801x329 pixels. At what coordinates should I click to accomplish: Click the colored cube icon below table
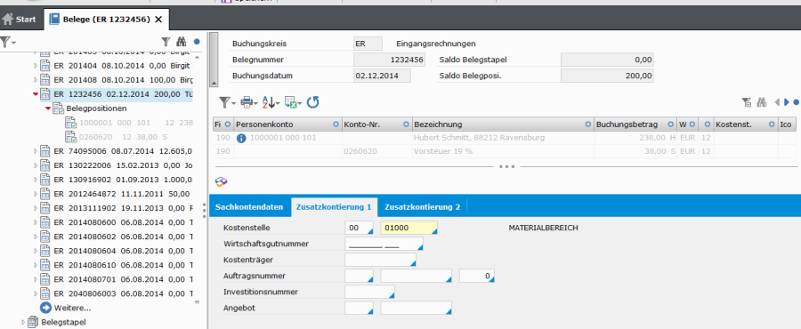222,182
